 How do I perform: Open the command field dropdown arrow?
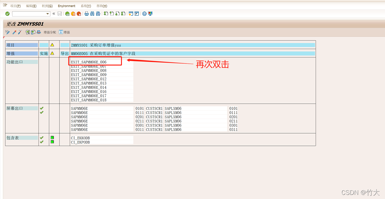tap(48, 14)
